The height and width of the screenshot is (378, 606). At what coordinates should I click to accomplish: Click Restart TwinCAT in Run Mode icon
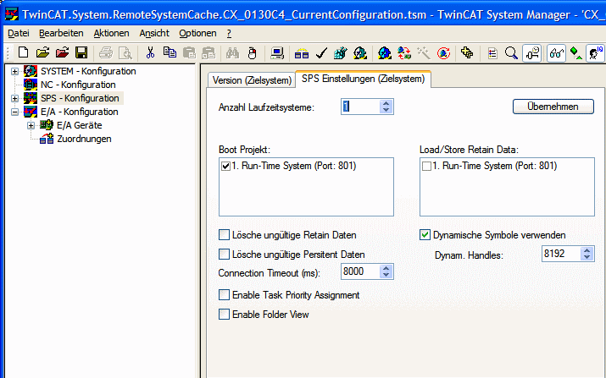(x=360, y=52)
